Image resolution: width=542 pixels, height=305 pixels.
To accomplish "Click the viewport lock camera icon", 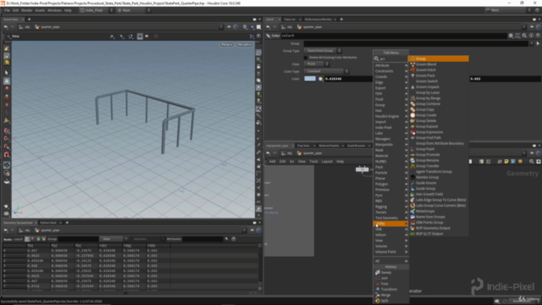I will pyautogui.click(x=258, y=66).
